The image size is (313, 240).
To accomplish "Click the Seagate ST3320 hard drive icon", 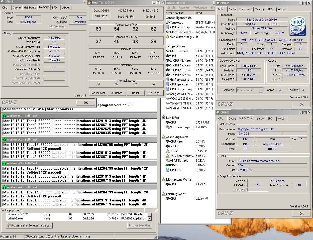I will point(168,94).
